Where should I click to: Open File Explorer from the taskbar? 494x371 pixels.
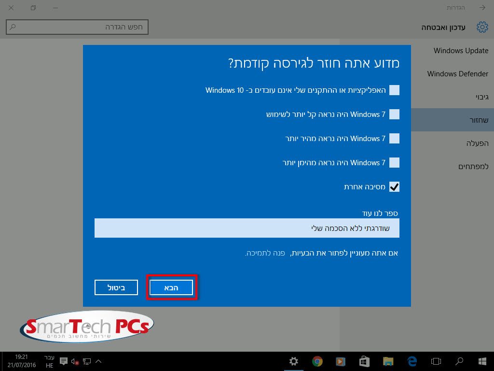point(388,361)
